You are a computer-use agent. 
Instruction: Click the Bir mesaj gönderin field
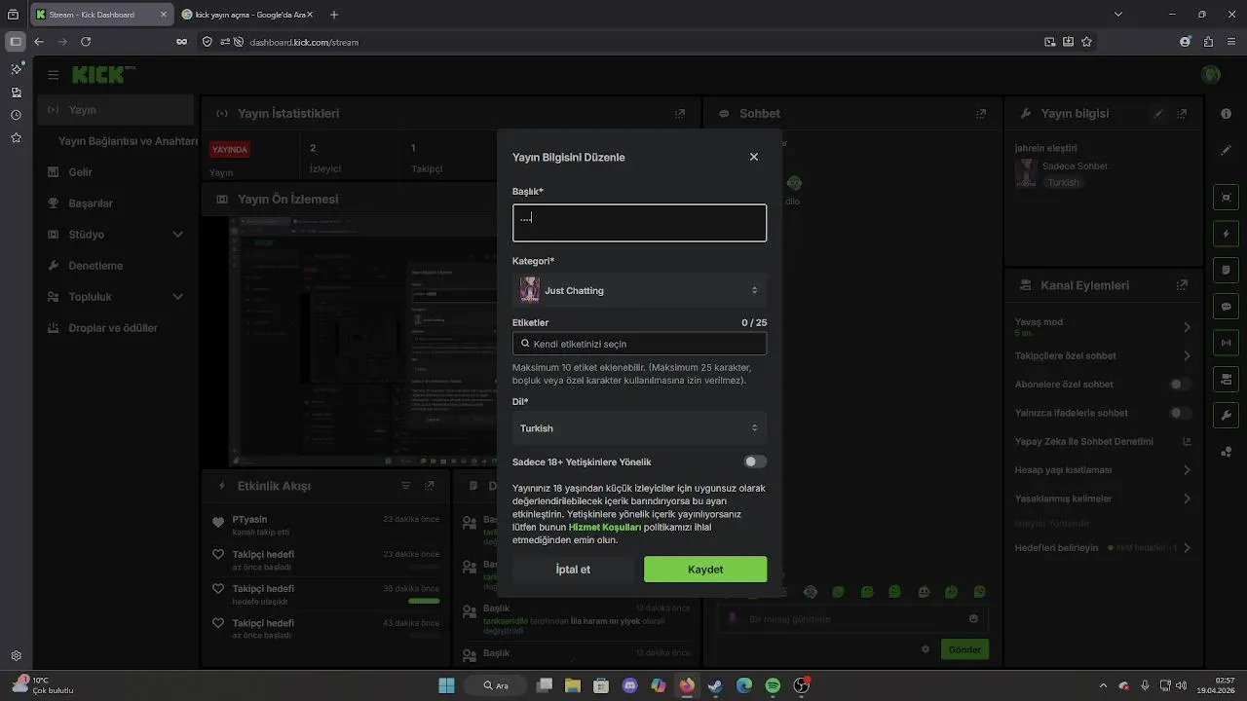[852, 619]
